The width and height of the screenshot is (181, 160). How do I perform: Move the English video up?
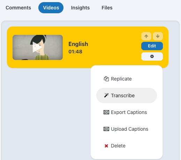pos(146,36)
